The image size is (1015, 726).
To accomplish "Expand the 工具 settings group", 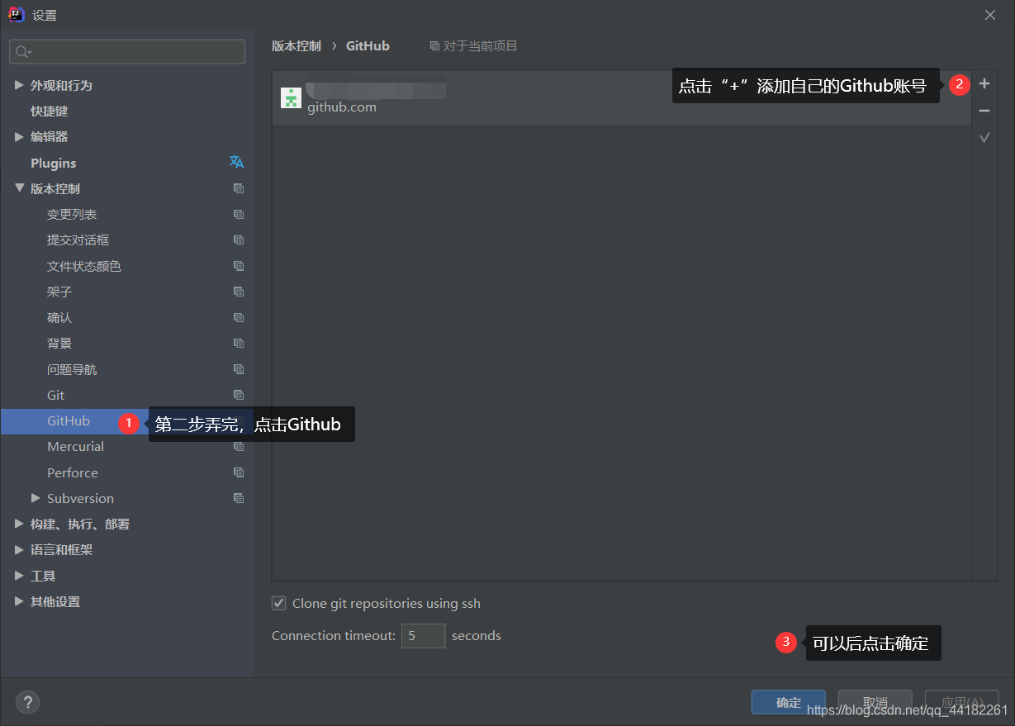I will (19, 576).
